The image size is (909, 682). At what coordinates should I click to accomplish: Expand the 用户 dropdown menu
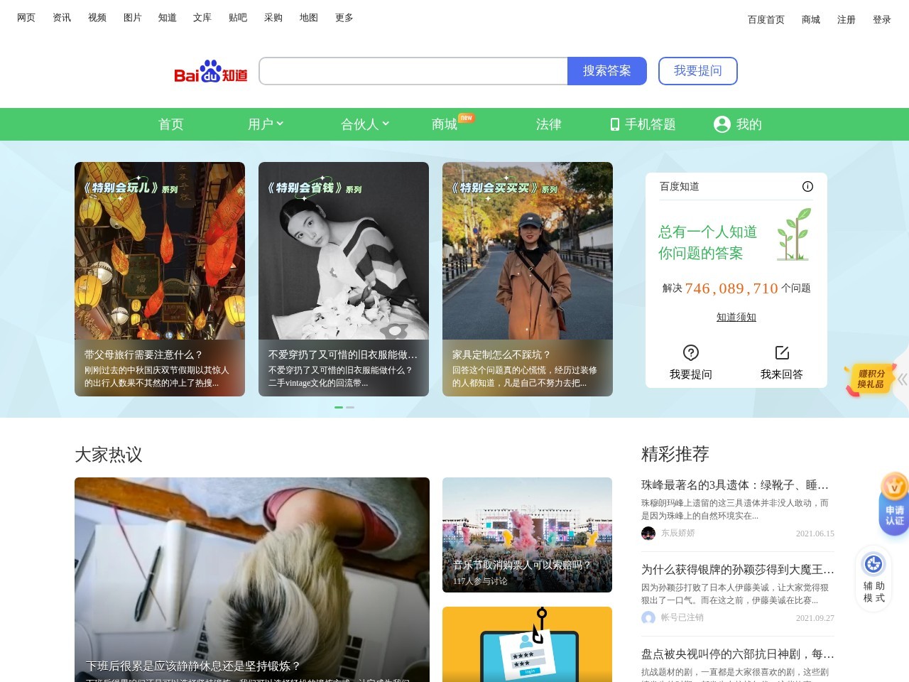[266, 124]
